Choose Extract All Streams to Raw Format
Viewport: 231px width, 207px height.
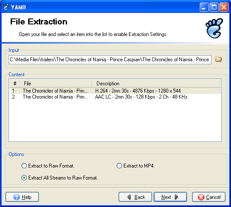click(24, 178)
